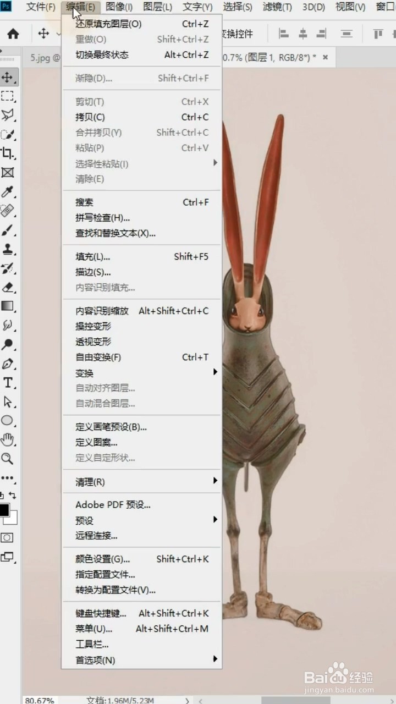The width and height of the screenshot is (396, 704).
Task: Open the 文件(F) menu
Action: tap(41, 7)
